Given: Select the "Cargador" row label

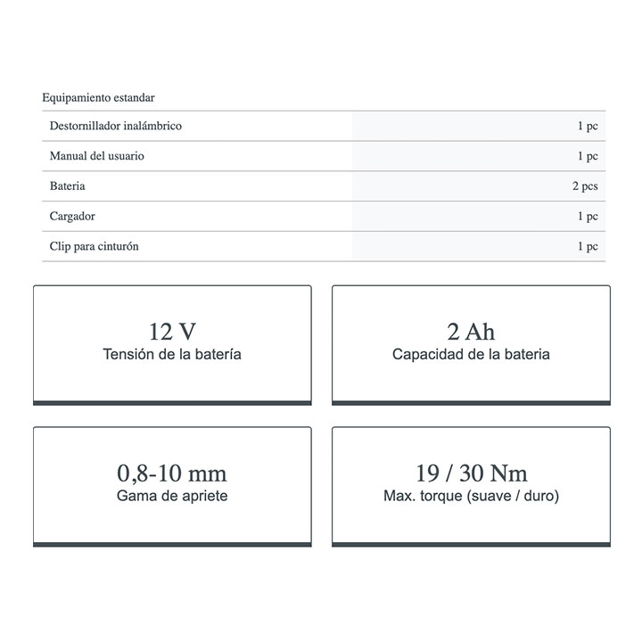Looking at the screenshot, I should point(72,216).
